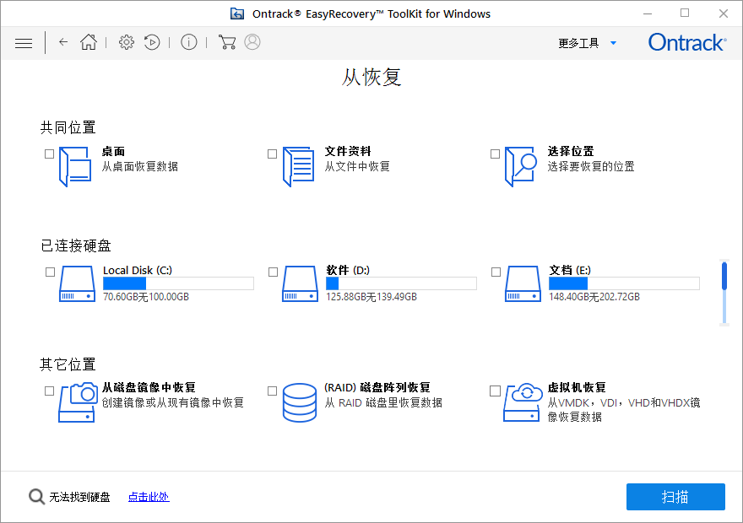Click the 软件 (D:) label
Image resolution: width=743 pixels, height=523 pixels.
348,270
